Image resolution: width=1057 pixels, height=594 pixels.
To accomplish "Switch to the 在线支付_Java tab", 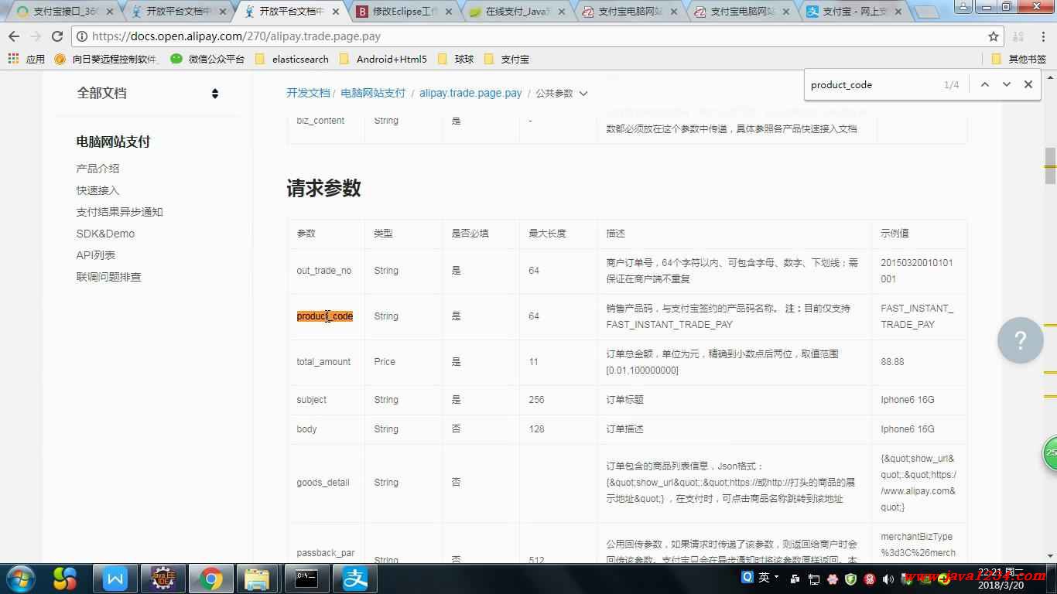I will 518,12.
